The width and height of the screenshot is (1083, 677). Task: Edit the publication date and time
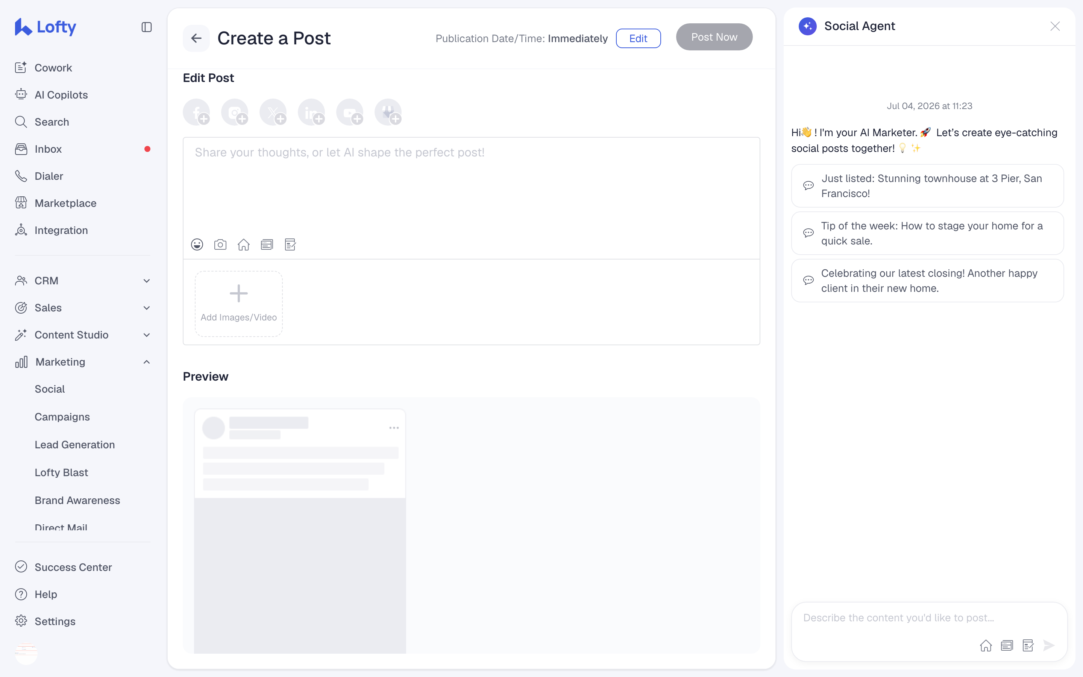point(638,38)
